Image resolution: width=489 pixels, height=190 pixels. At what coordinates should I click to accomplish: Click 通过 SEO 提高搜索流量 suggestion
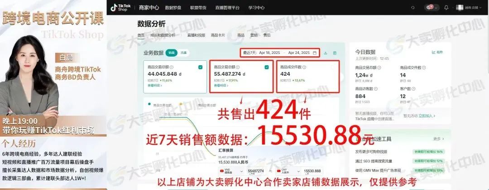[374, 161]
